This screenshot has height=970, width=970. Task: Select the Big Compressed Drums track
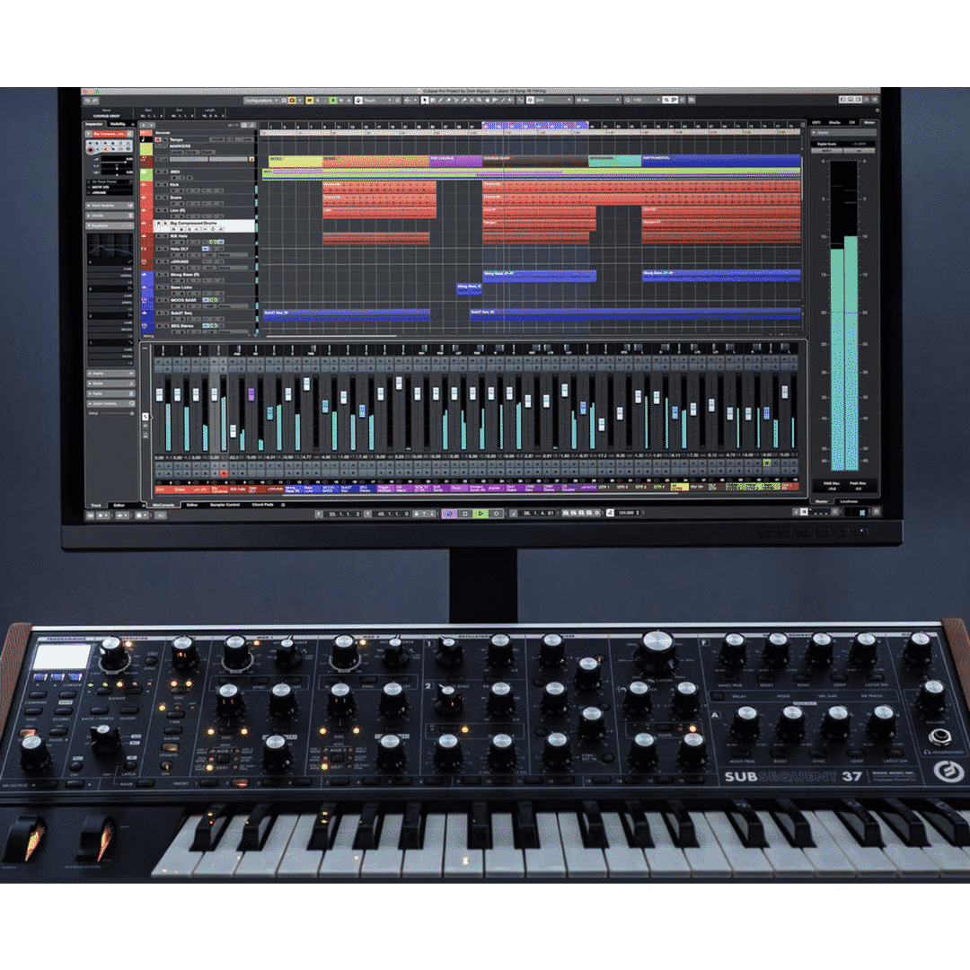coord(204,225)
